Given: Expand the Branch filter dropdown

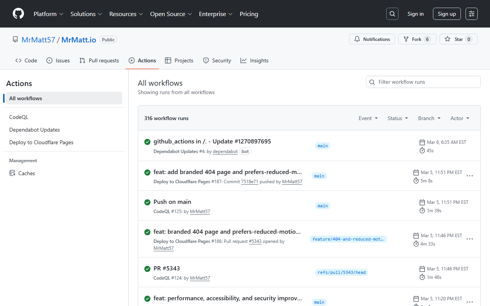Looking at the screenshot, I should point(429,118).
